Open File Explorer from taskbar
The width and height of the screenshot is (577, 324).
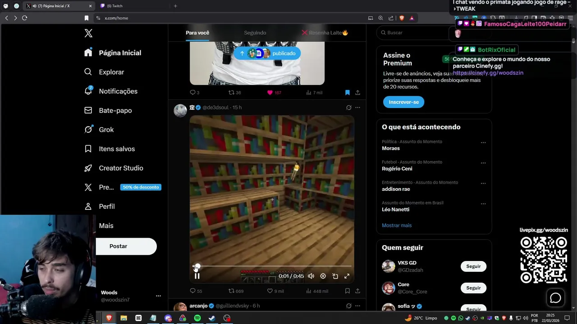[124, 318]
